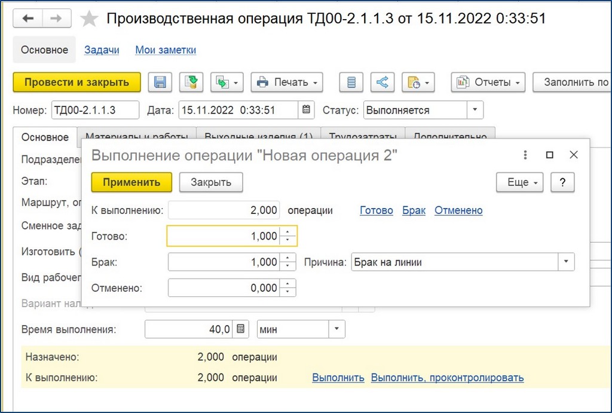The width and height of the screenshot is (612, 413).
Task: Click the Выполнить, проконтролировать link
Action: [447, 378]
